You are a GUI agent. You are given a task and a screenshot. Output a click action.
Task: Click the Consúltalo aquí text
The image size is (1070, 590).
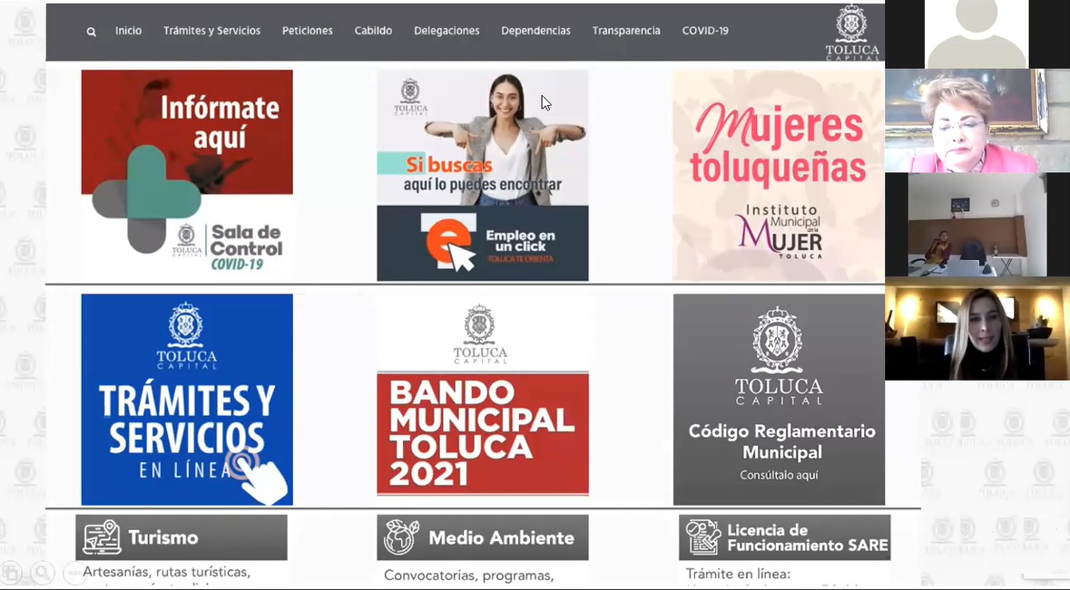779,475
